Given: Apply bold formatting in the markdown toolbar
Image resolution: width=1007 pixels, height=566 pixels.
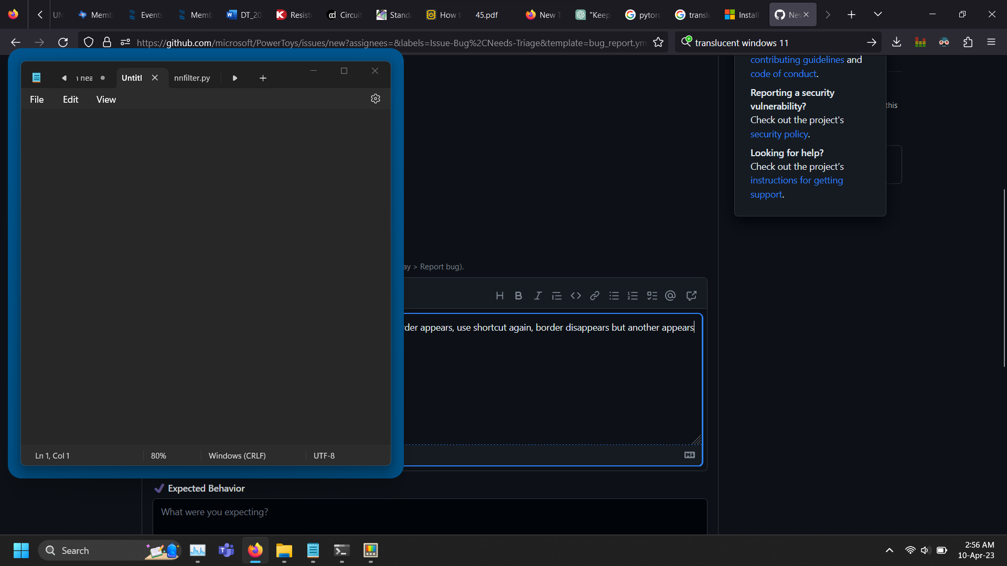Looking at the screenshot, I should tap(518, 296).
